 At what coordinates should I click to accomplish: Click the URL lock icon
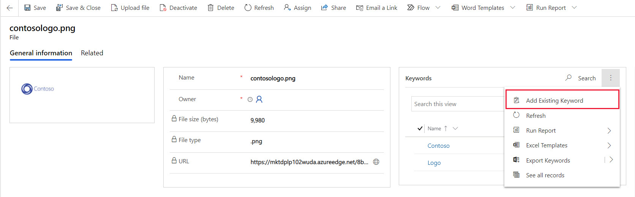tap(174, 160)
